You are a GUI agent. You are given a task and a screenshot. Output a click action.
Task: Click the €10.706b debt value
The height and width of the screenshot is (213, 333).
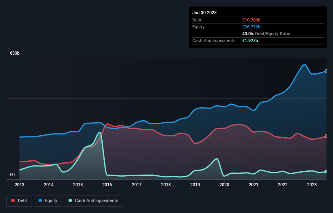(x=251, y=20)
